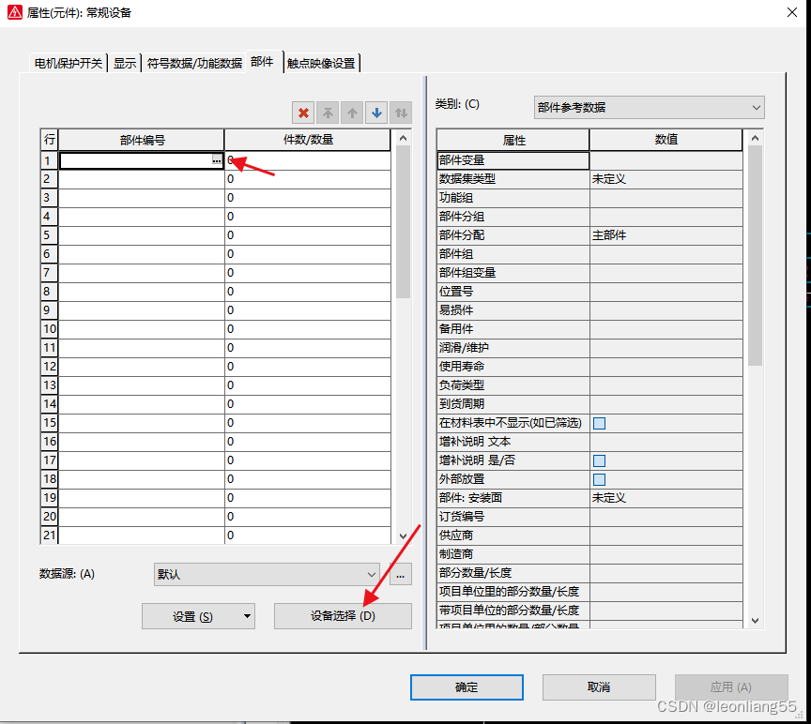Expand the 数据源 dropdown set to 默认
Image resolution: width=811 pixels, height=724 pixels.
[267, 575]
